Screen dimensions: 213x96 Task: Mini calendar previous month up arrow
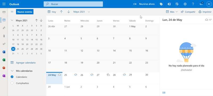[x=36, y=20]
